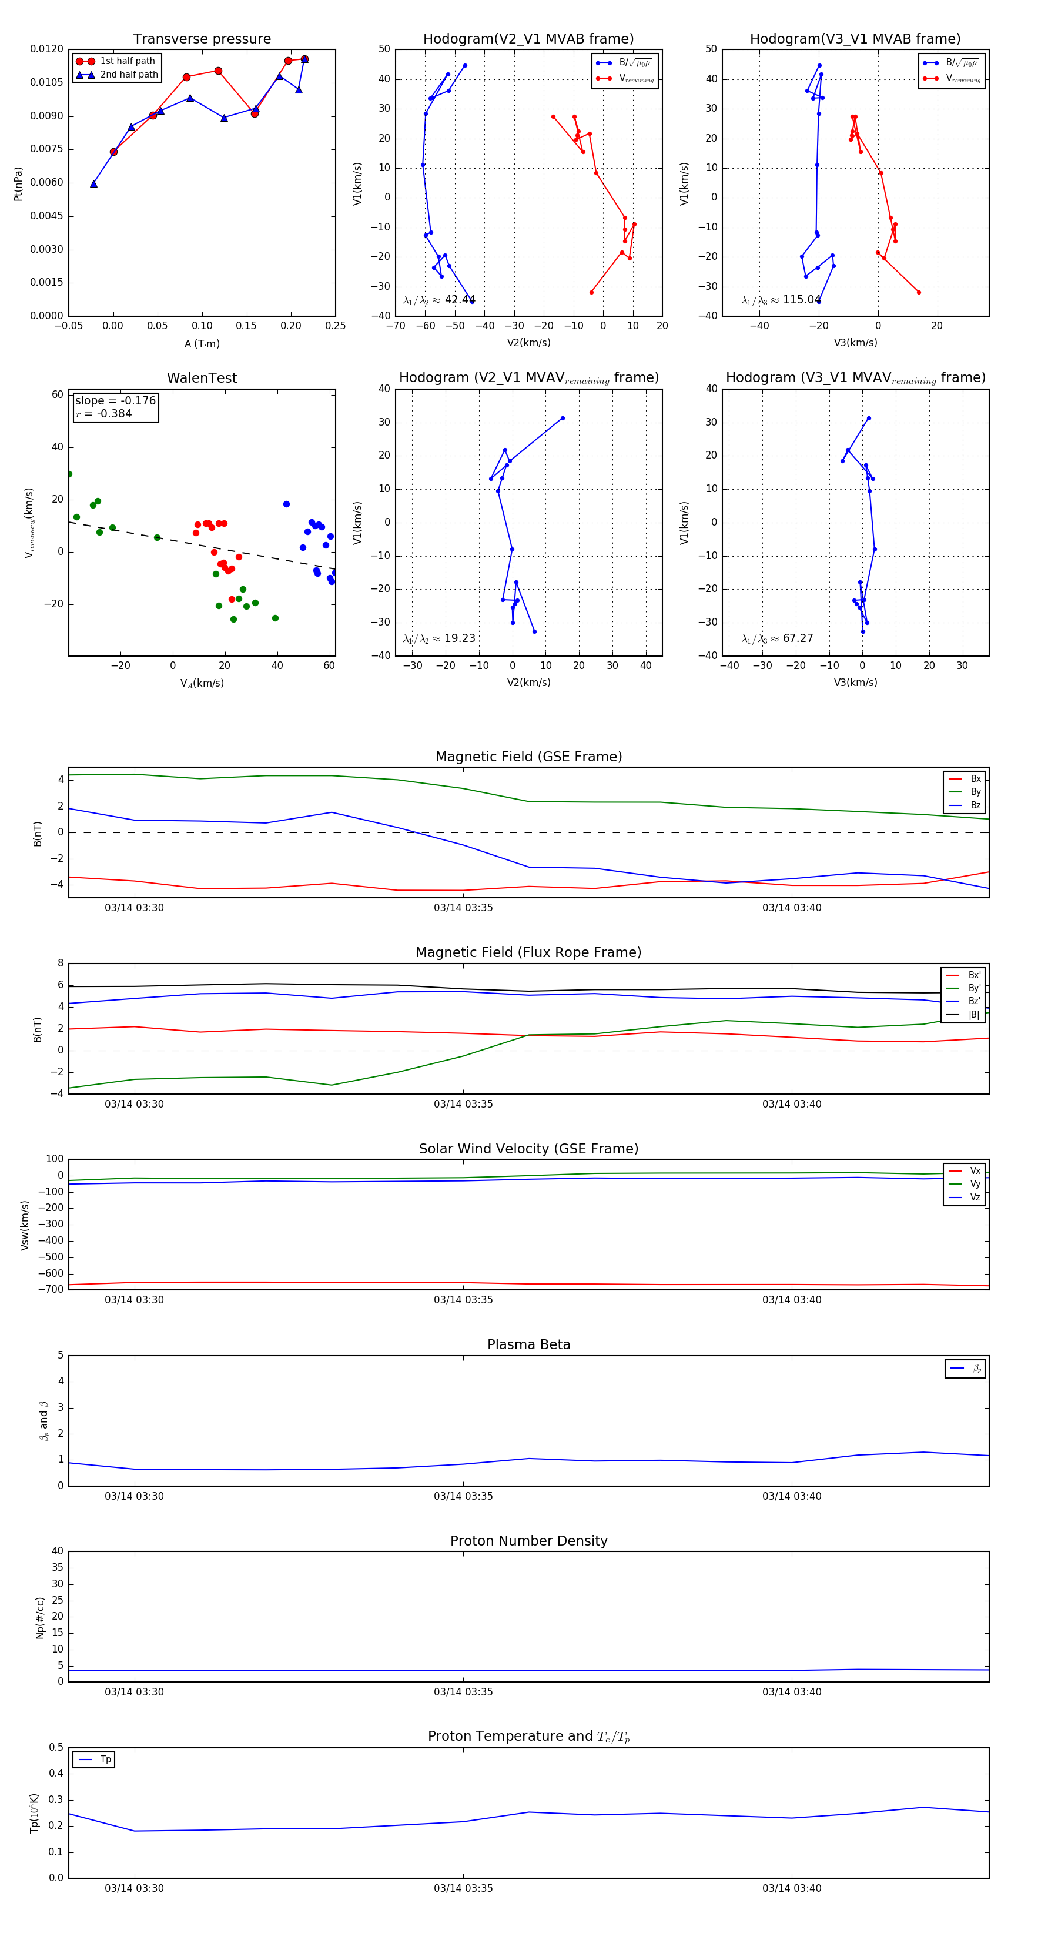Select the By' legend entry in the Flux Rope plot

[x=963, y=988]
